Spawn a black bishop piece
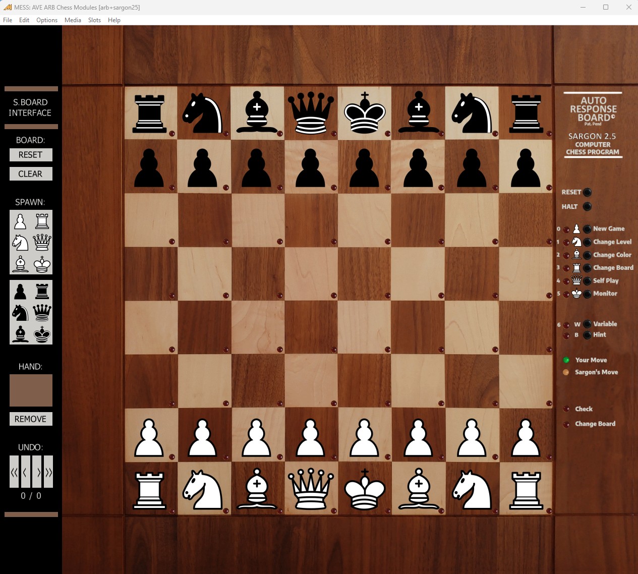 click(x=20, y=334)
